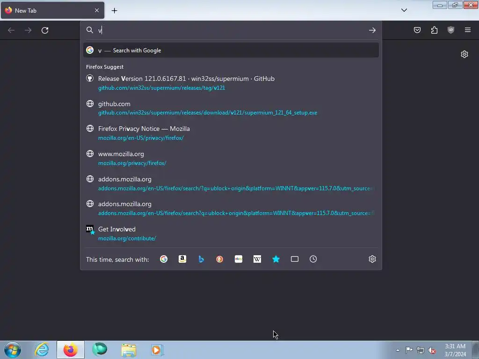Screen dimensions: 479x359
Task: Search this time with DuckDuckGo
Action: coord(220,259)
